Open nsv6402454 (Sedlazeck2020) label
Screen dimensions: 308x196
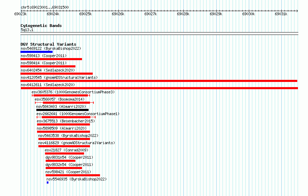point(48,70)
